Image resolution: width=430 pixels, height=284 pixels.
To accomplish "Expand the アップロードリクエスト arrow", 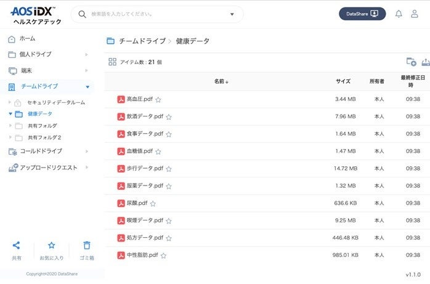I will point(86,167).
